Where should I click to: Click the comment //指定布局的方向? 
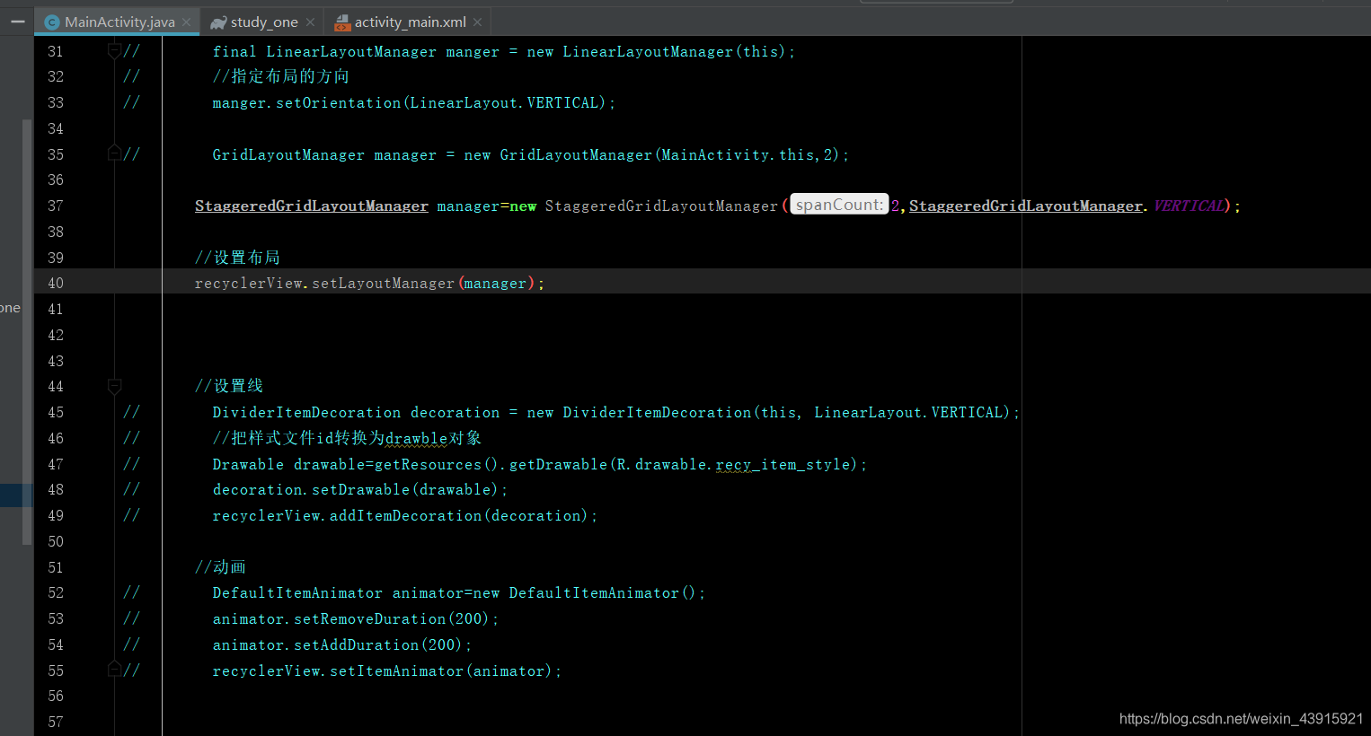[x=280, y=76]
